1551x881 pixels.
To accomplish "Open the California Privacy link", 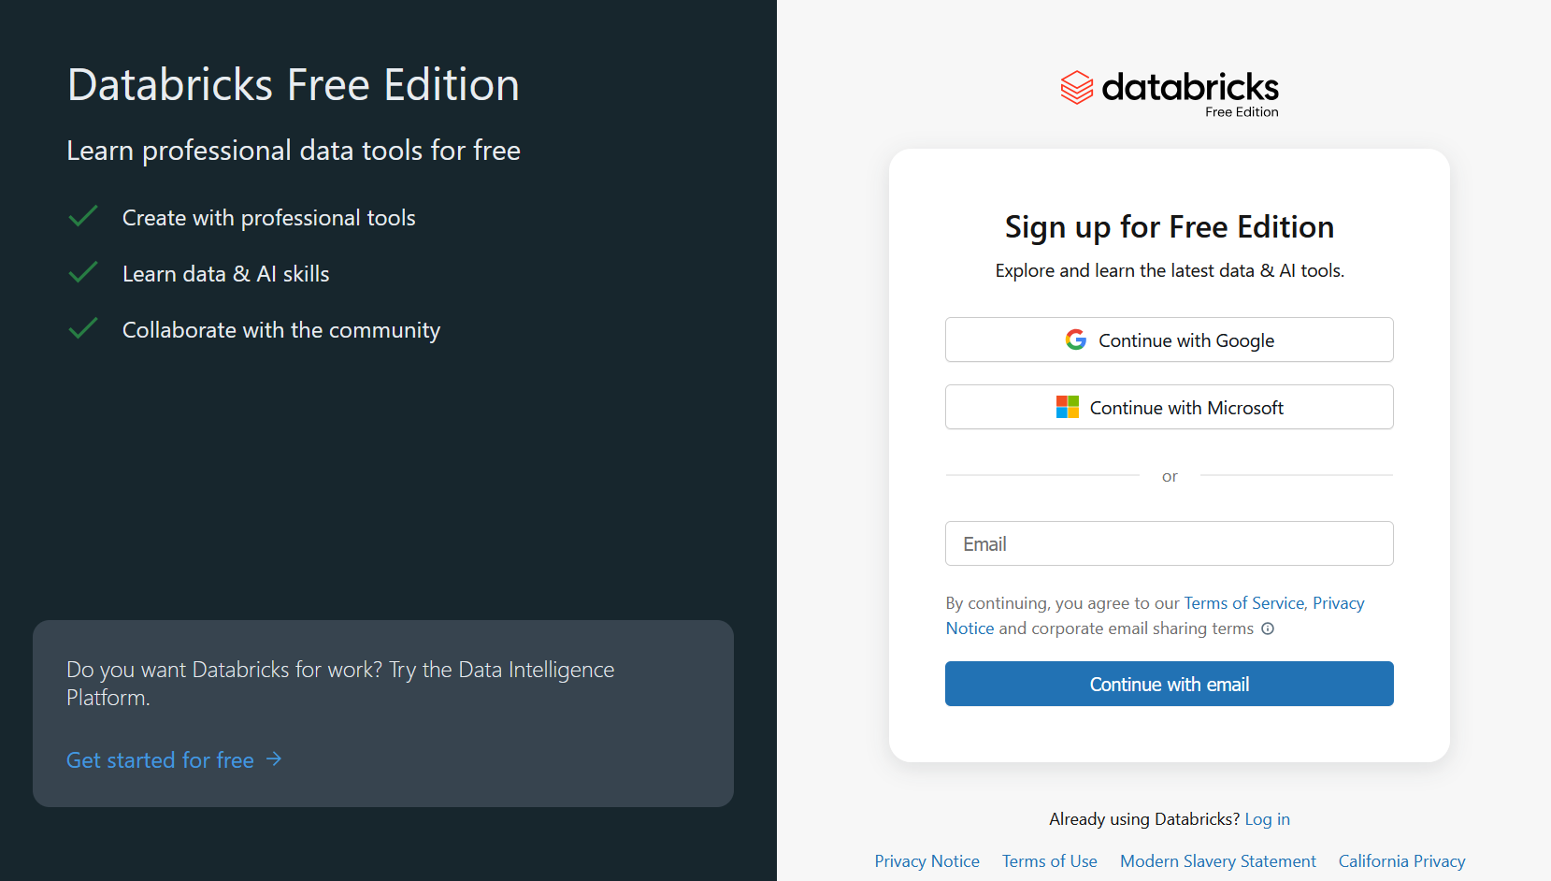I will click(1402, 861).
